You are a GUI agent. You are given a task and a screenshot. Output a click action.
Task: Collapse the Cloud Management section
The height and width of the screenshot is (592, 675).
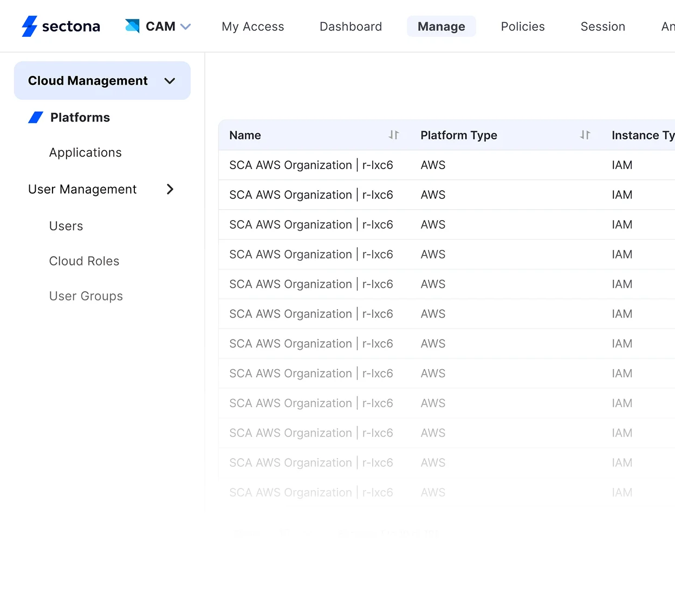170,80
